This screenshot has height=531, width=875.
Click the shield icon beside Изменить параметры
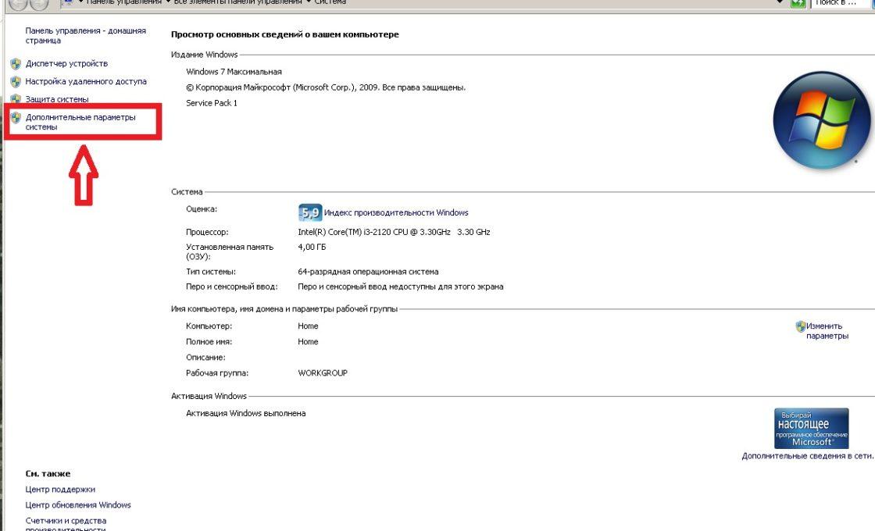point(801,326)
